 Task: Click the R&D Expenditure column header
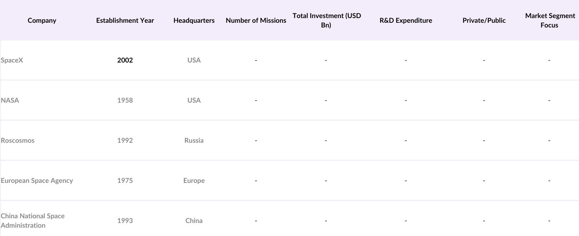pos(406,21)
